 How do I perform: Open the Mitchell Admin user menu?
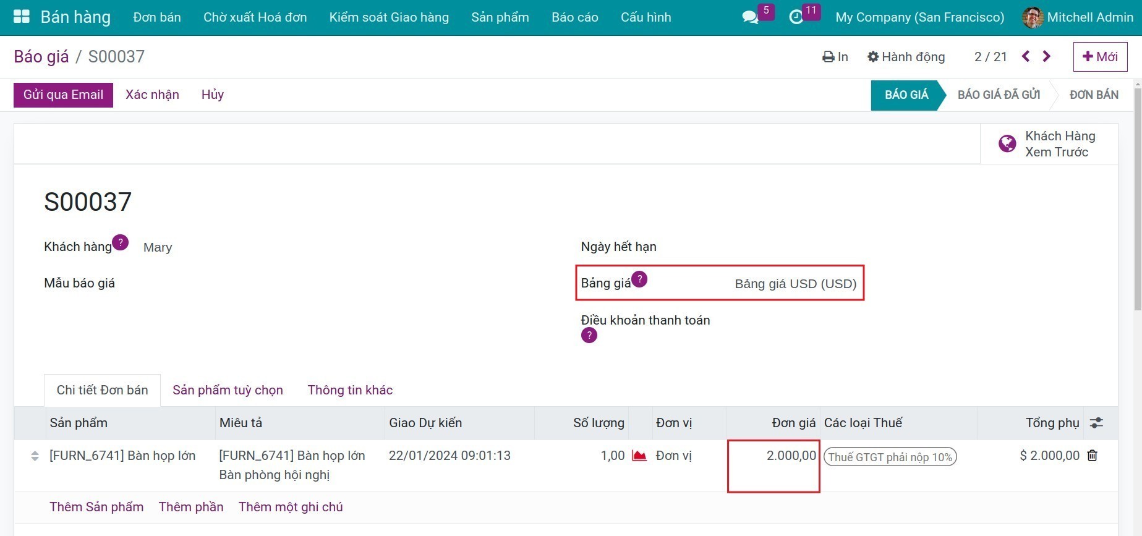1078,17
